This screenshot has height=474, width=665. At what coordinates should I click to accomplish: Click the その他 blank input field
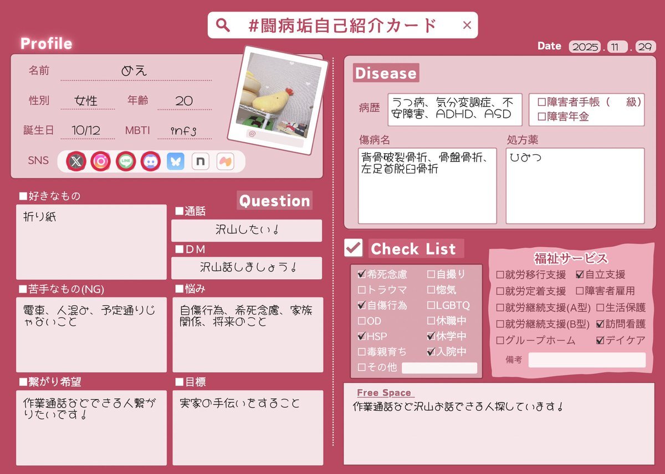439,368
